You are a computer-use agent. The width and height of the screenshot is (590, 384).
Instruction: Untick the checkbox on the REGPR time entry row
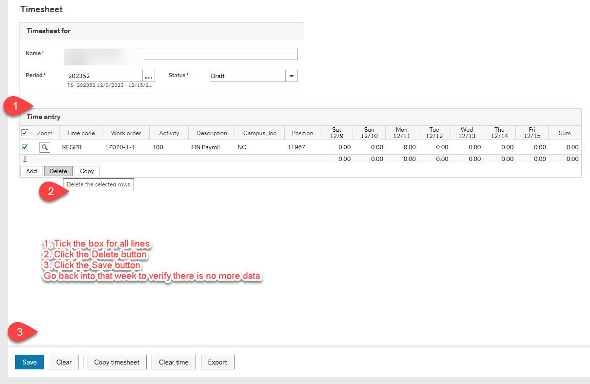(x=24, y=147)
